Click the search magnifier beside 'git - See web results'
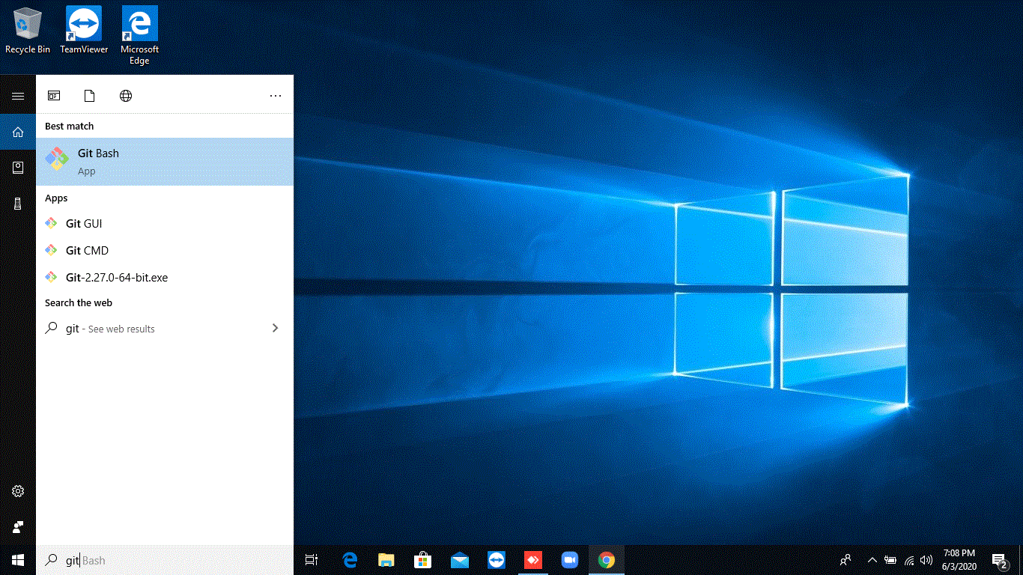Screen dimensions: 1023x575 tap(51, 328)
